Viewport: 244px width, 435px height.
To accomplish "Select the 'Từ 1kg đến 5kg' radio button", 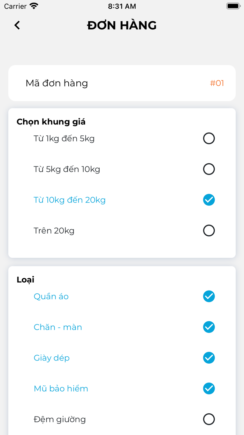I will (209, 138).
